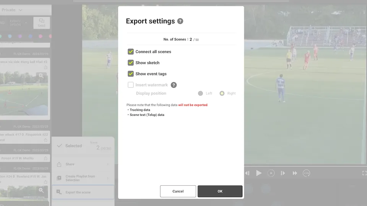Choose Export the scene entry
This screenshot has width=367, height=206.
pyautogui.click(x=83, y=192)
